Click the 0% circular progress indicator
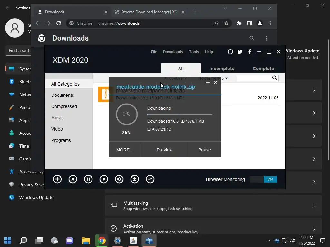 [127, 114]
